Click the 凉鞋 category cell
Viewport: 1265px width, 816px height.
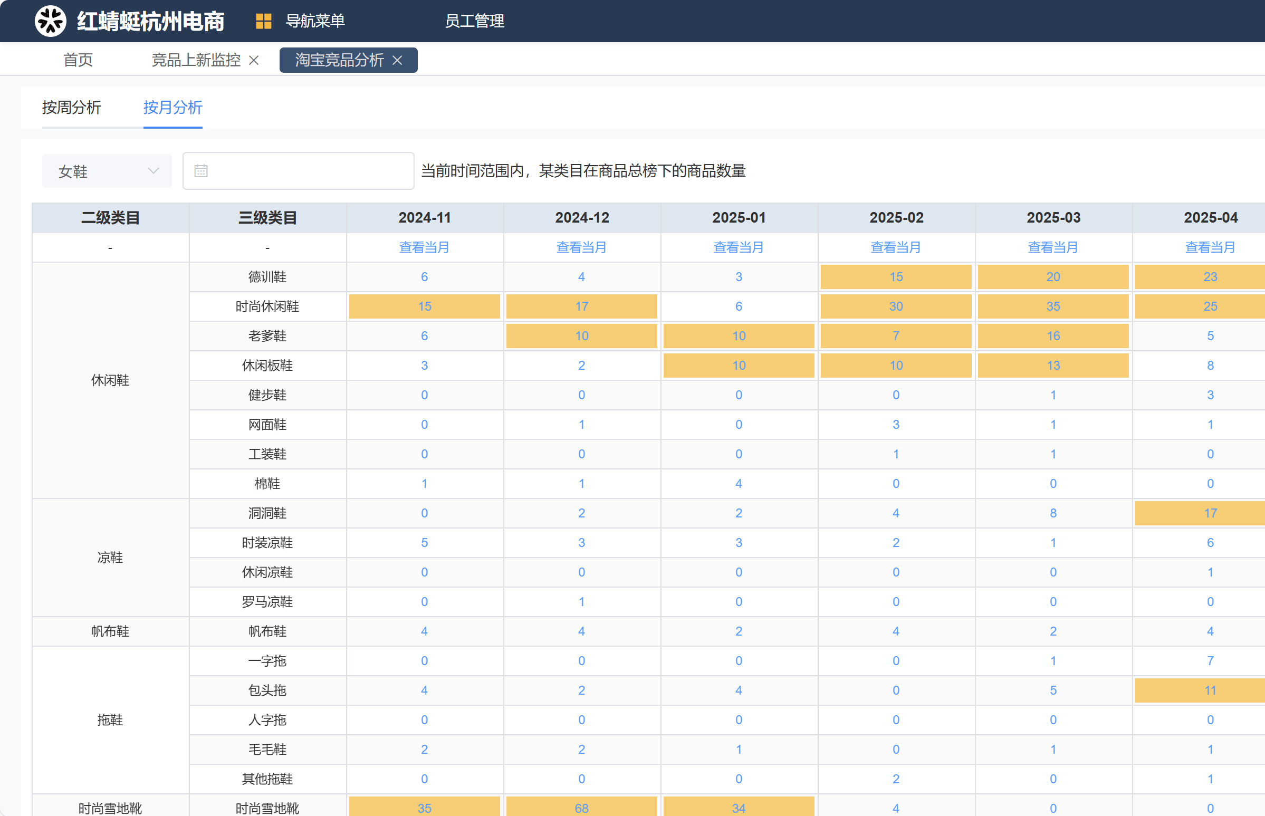(110, 558)
